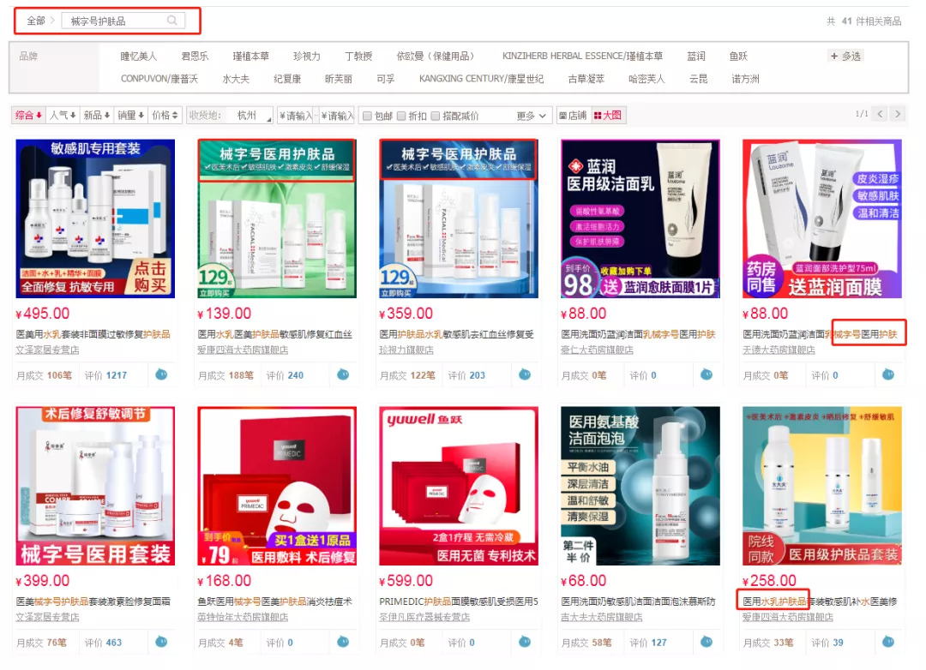Sort results by 销量

[130, 115]
